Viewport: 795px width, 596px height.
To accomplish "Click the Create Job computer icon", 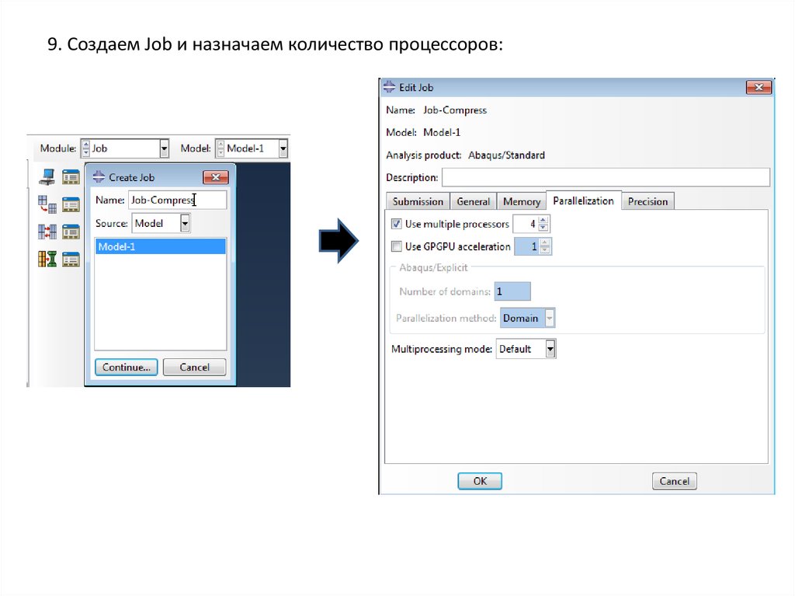I will pos(47,176).
